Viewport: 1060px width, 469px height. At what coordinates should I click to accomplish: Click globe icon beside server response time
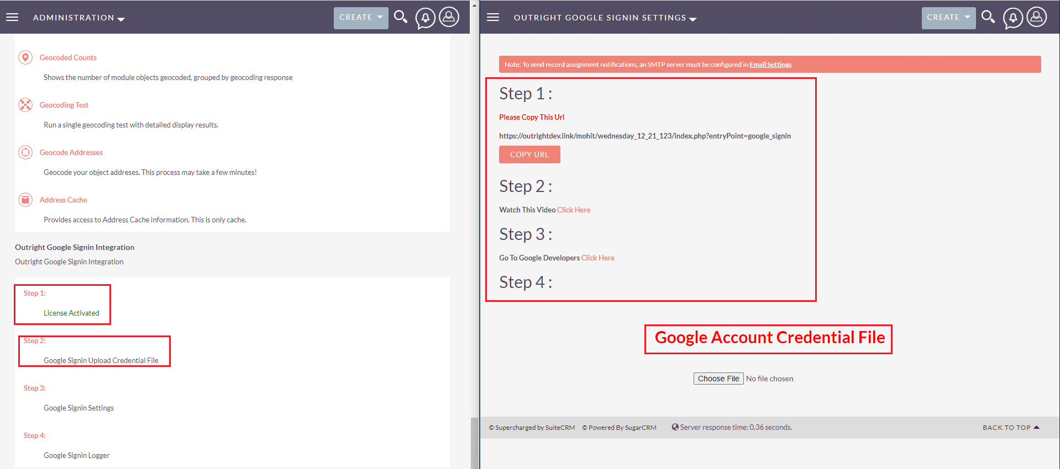click(x=675, y=427)
